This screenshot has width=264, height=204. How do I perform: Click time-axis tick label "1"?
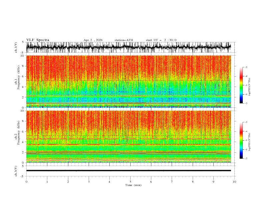point(47,182)
